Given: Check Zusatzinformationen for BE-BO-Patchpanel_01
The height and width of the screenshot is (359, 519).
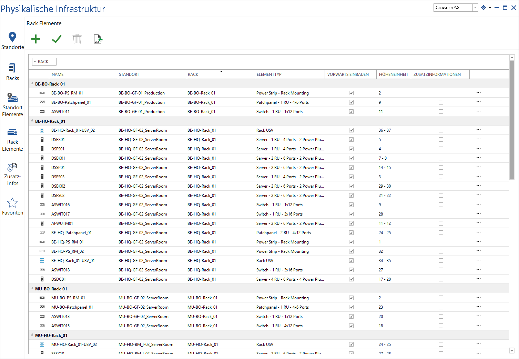Looking at the screenshot, I should 441,102.
